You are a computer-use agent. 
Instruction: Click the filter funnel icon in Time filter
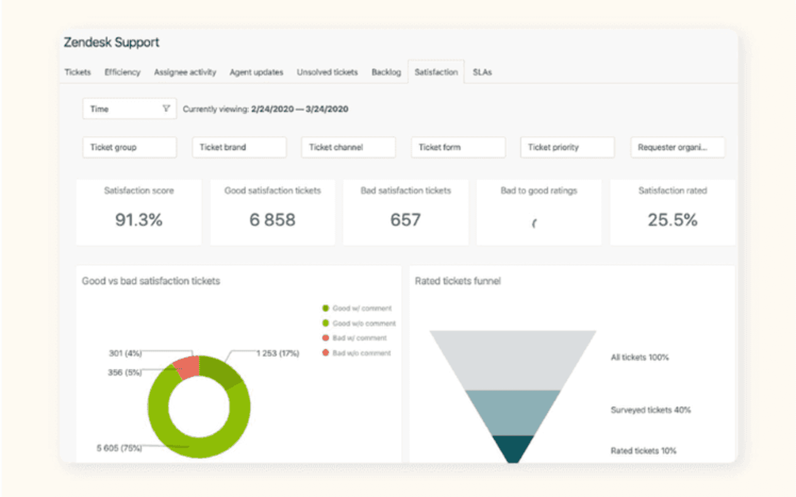click(167, 109)
